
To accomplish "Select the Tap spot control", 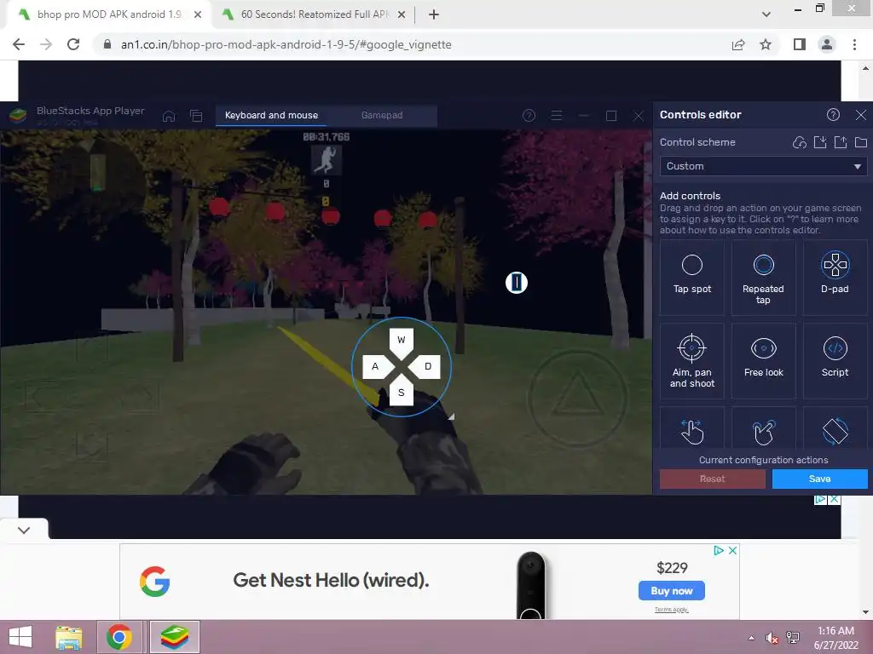I will click(x=692, y=277).
